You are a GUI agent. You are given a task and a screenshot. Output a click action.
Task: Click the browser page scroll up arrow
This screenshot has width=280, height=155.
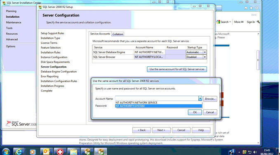point(258,33)
